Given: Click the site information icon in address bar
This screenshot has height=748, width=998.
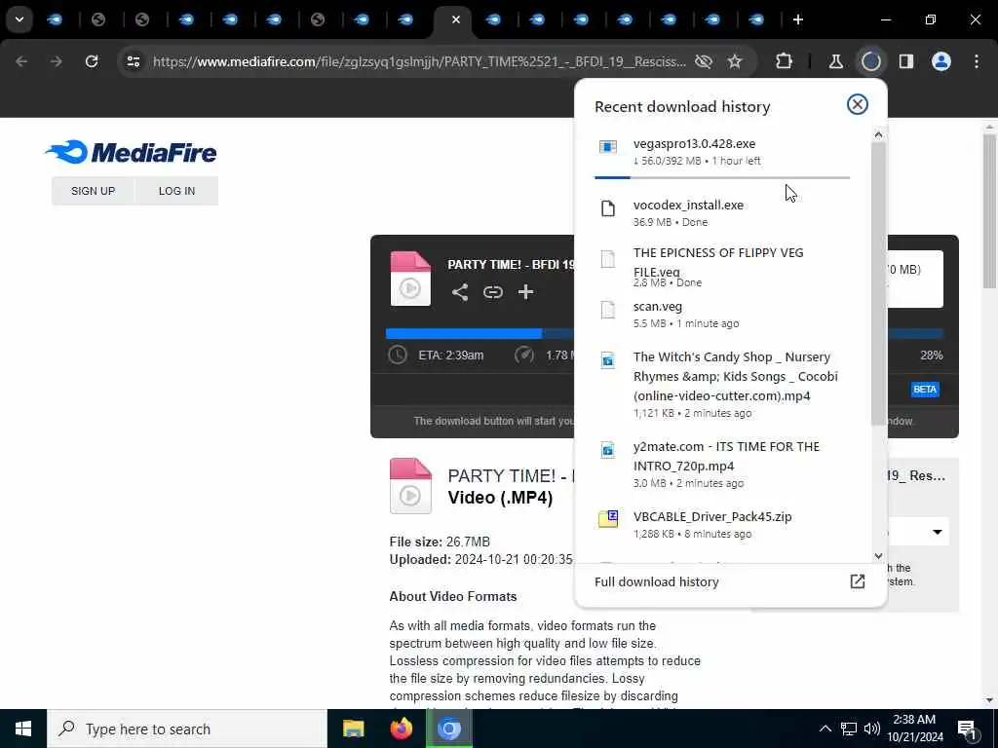Looking at the screenshot, I should tap(133, 61).
